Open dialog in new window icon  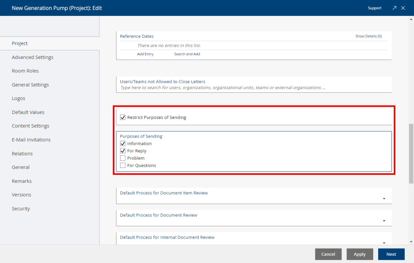point(394,8)
